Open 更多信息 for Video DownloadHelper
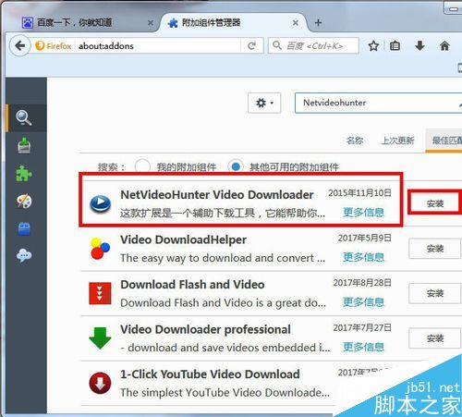The image size is (462, 417). (x=363, y=257)
